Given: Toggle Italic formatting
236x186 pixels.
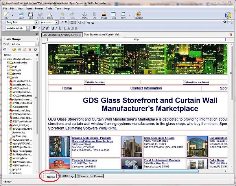Looking at the screenshot, I should pyautogui.click(x=56, y=28).
